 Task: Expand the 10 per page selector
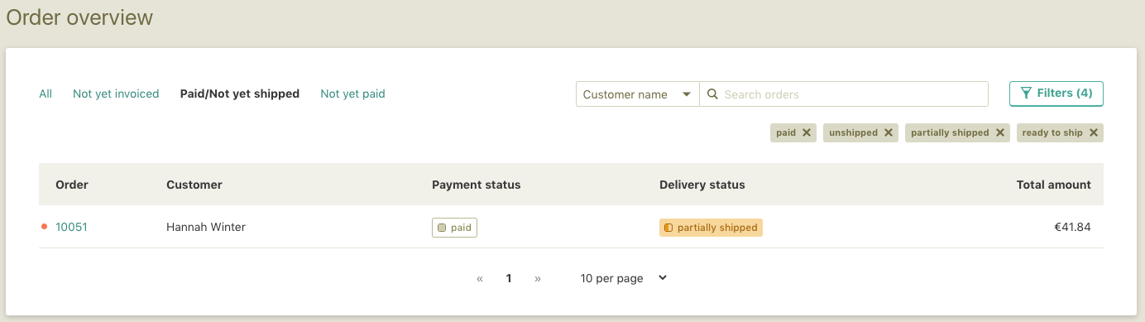pyautogui.click(x=624, y=278)
